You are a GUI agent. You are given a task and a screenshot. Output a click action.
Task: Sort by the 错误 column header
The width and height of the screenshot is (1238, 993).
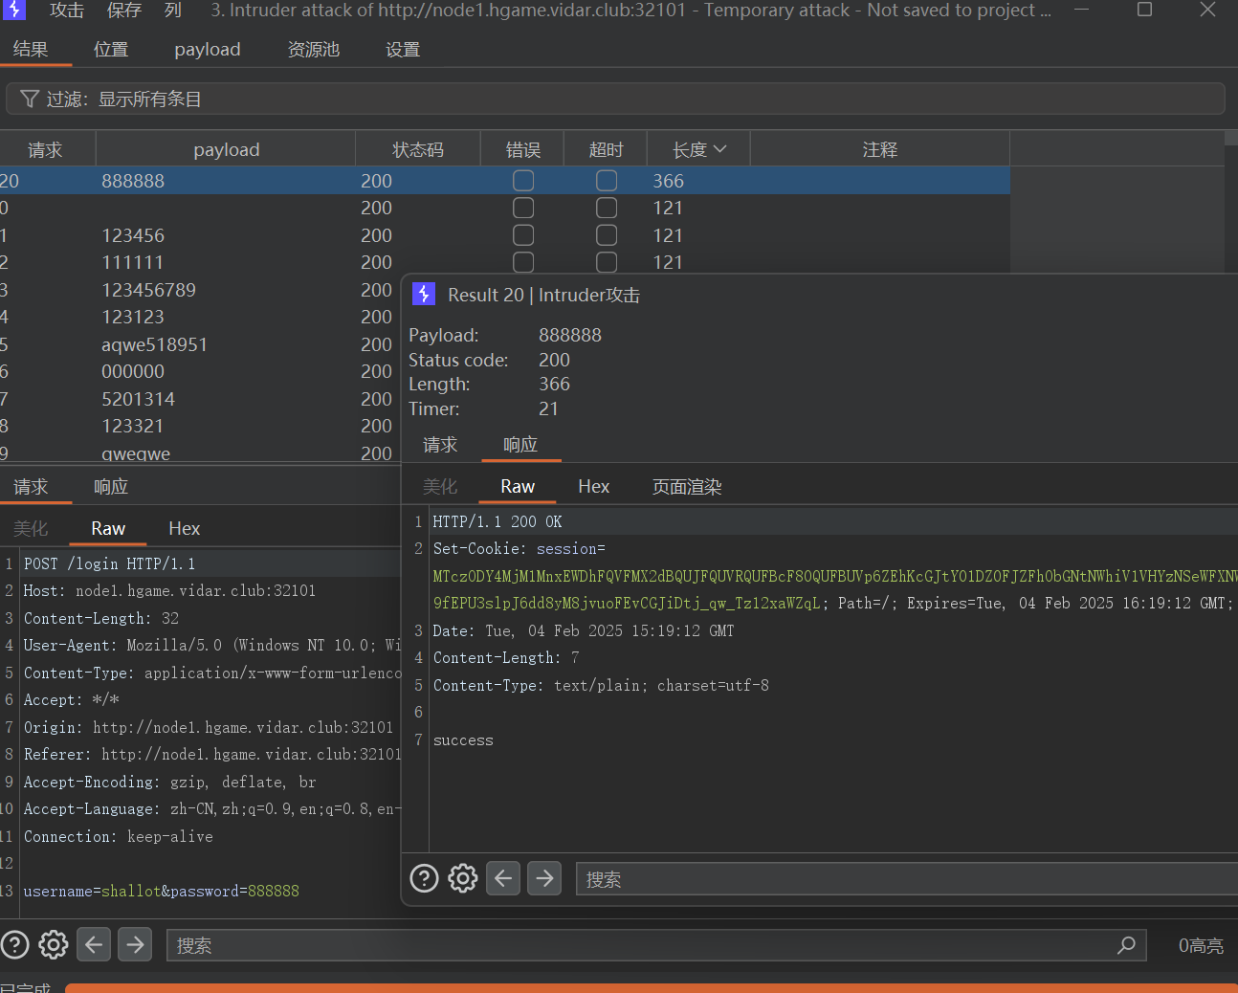(x=523, y=149)
